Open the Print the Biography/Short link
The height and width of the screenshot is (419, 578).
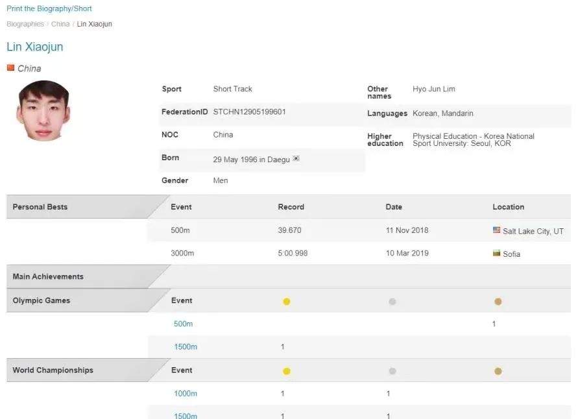(x=49, y=8)
